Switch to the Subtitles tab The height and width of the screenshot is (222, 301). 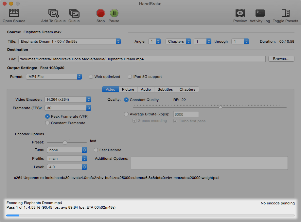point(165,89)
